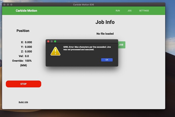Close the error dialog with red button

pos(48,41)
